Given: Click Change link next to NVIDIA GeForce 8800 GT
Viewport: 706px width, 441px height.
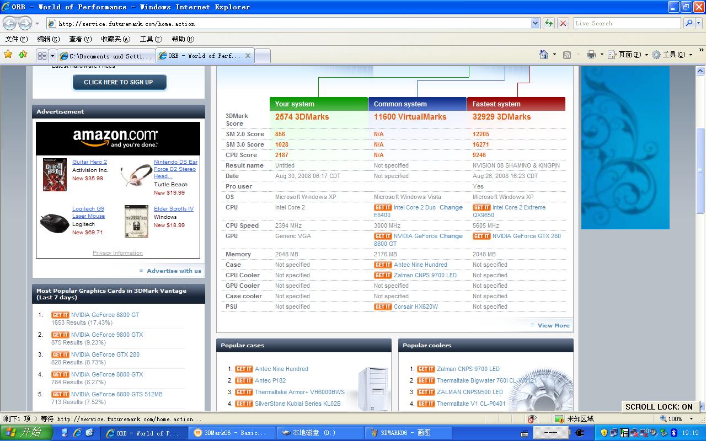Looking at the screenshot, I should 451,236.
